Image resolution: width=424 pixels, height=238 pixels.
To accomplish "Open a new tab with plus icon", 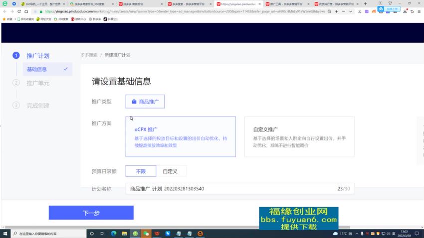I will [366, 3].
